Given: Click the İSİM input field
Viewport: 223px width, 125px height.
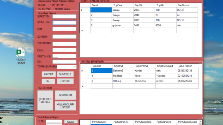Looking at the screenshot, I should pyautogui.click(x=64, y=29).
